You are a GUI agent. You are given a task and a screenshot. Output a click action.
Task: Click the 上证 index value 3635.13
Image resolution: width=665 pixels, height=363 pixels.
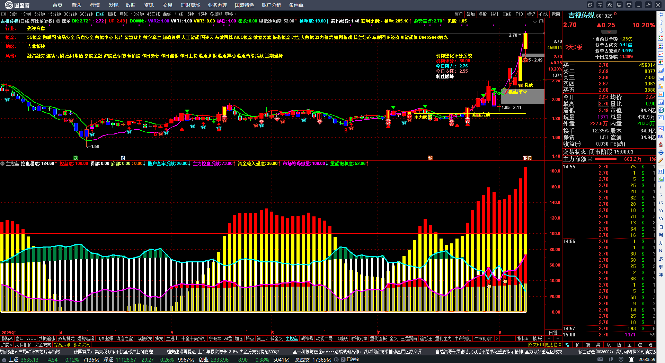[x=29, y=360]
